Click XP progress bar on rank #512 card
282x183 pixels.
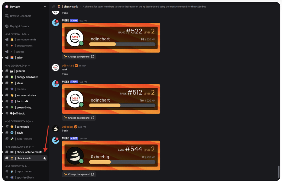[122, 105]
